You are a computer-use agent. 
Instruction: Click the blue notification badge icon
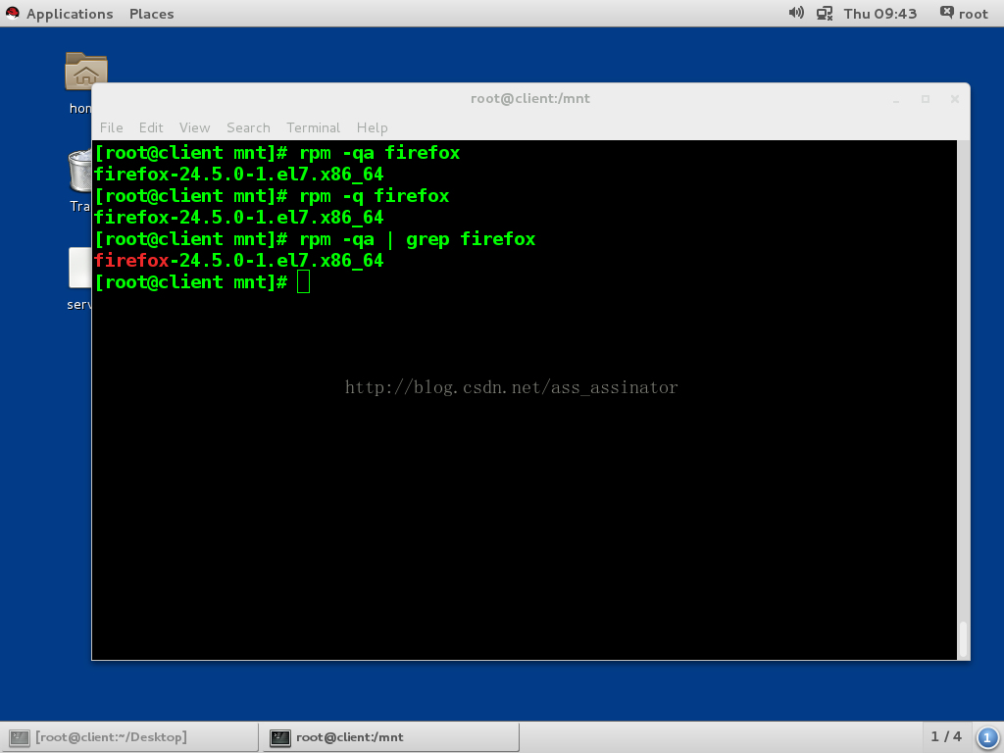987,737
